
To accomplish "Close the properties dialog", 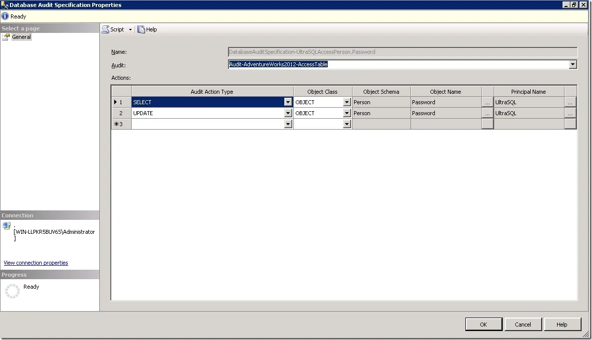I will [584, 5].
